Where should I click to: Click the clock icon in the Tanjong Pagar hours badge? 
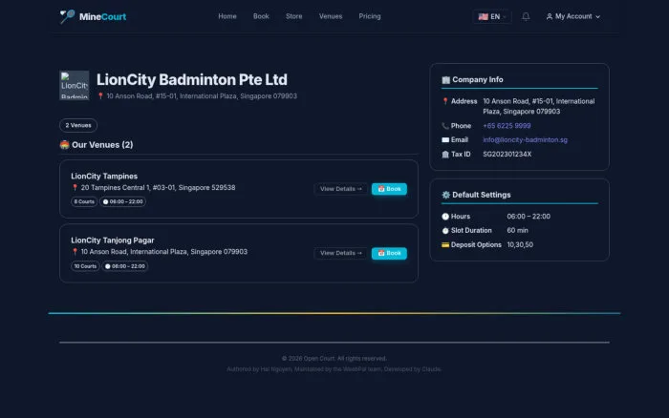(x=107, y=266)
